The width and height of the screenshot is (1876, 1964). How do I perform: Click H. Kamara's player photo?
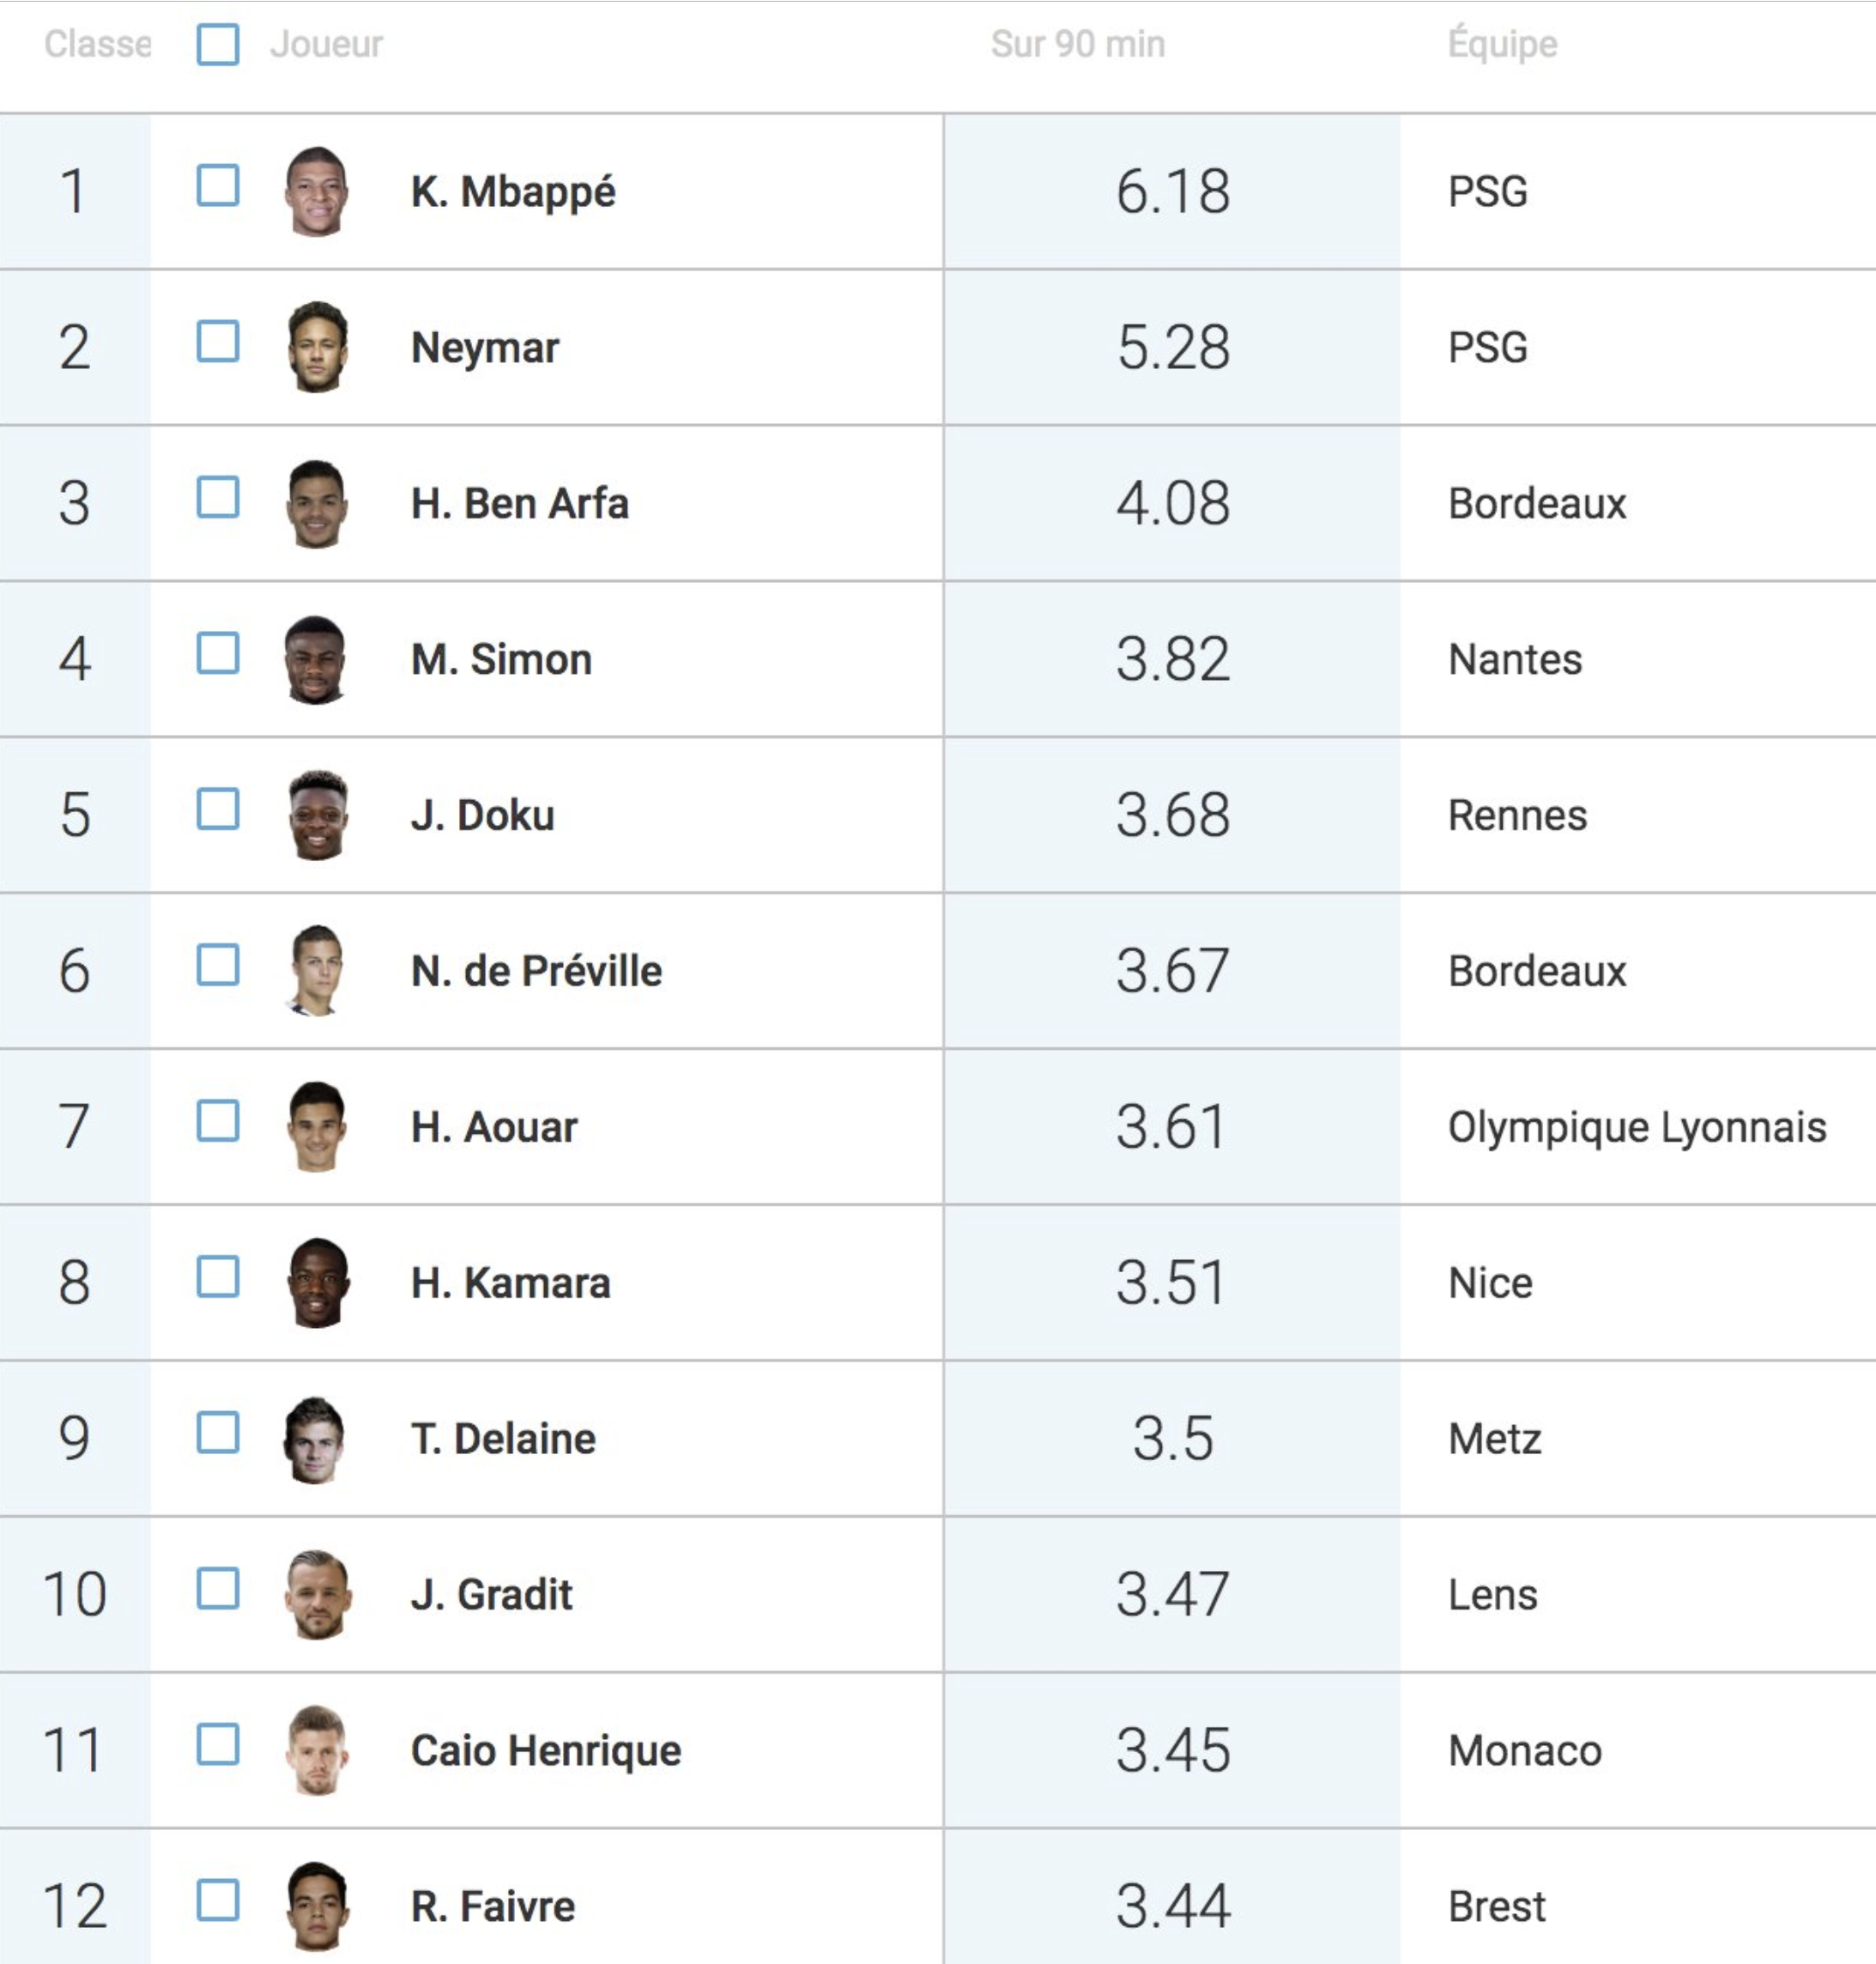click(x=317, y=1283)
